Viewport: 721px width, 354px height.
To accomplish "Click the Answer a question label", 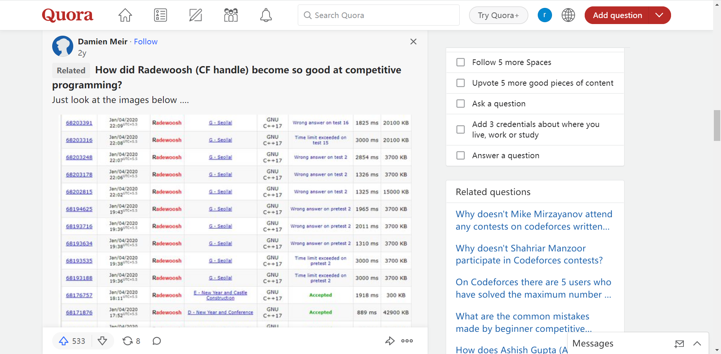I will pos(505,156).
